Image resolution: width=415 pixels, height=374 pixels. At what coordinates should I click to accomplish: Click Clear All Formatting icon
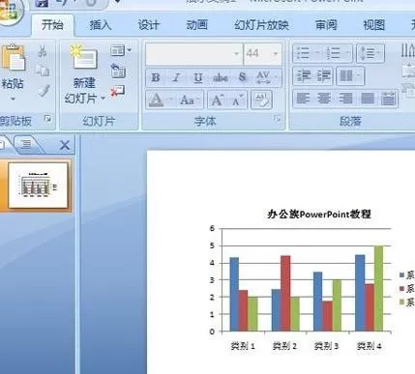261,101
